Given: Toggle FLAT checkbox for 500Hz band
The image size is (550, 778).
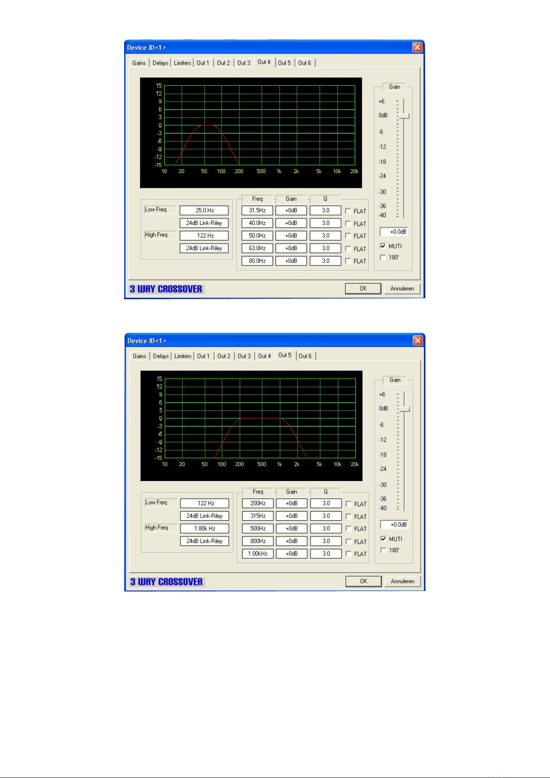Looking at the screenshot, I should 349,529.
